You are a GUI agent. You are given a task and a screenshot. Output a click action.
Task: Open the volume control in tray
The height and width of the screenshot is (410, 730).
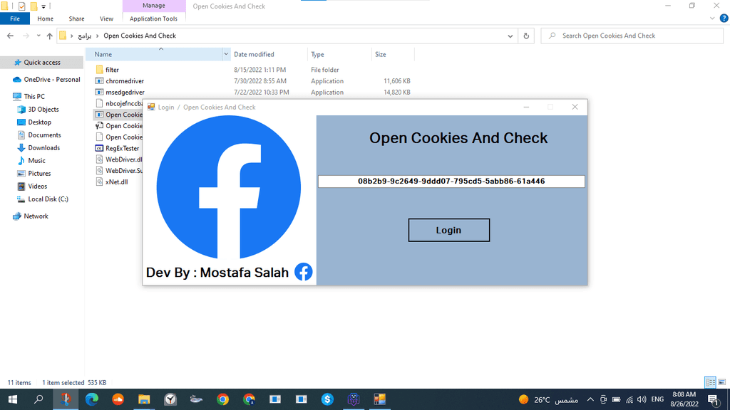(642, 399)
